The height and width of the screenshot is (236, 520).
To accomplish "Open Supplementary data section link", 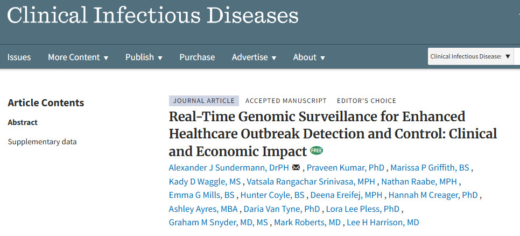I will [42, 142].
